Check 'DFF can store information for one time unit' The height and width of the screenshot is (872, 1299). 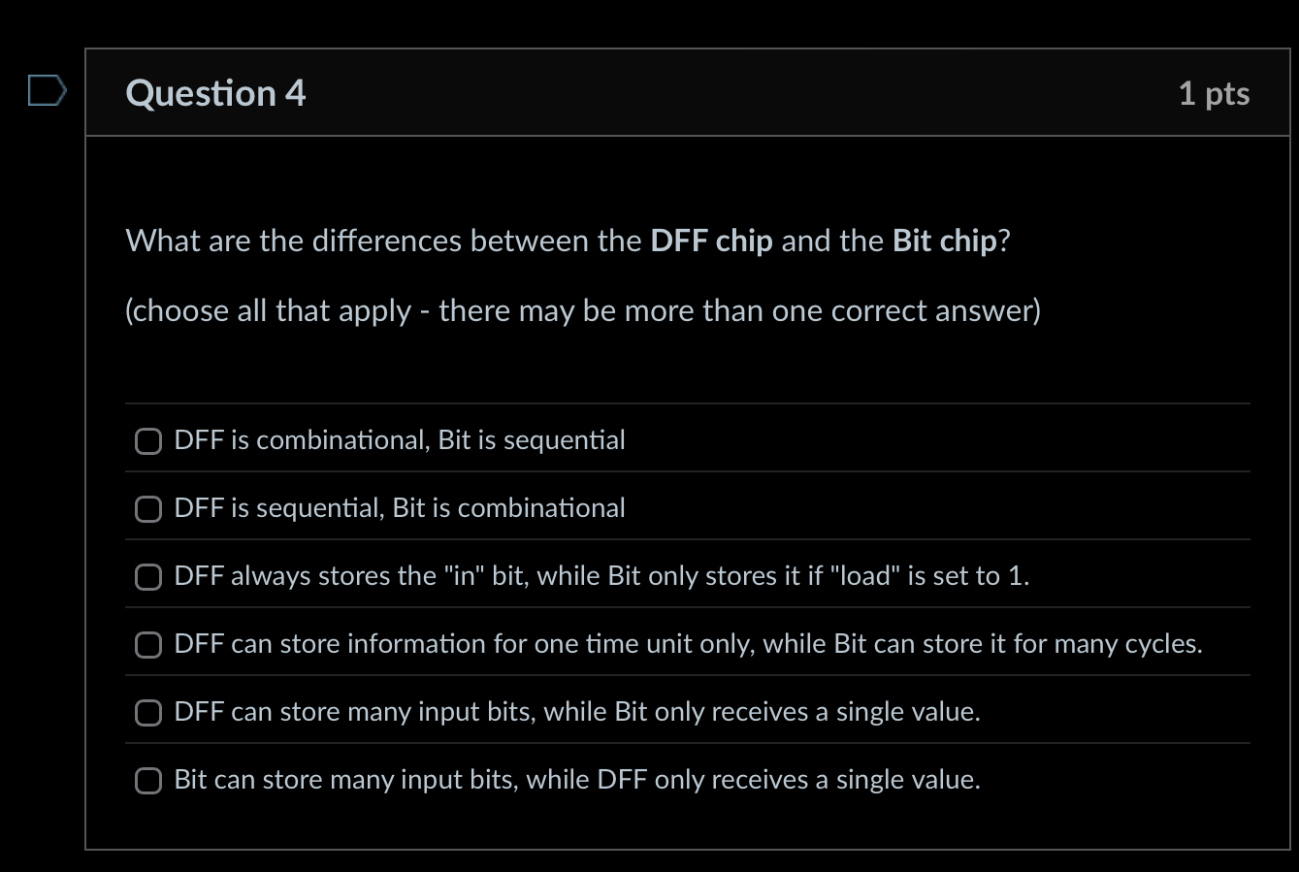tap(147, 644)
